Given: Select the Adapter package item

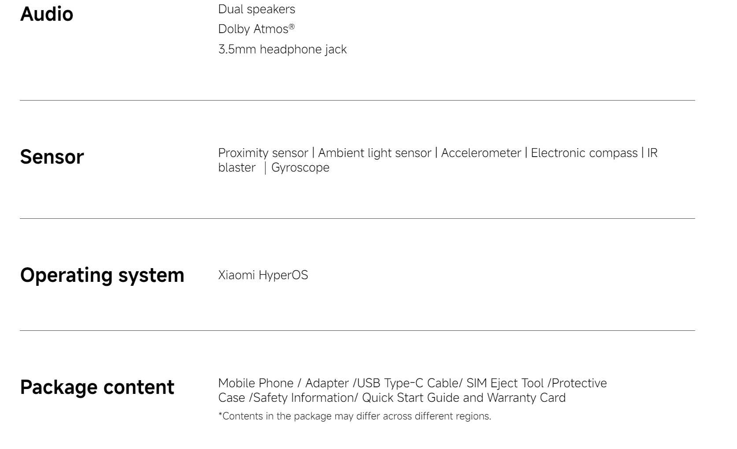Looking at the screenshot, I should tap(327, 383).
